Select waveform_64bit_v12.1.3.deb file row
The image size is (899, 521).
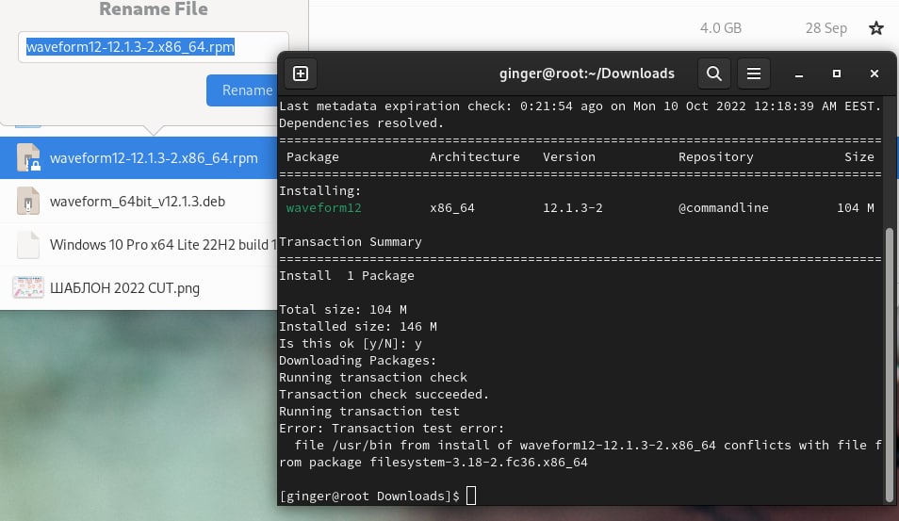[139, 202]
